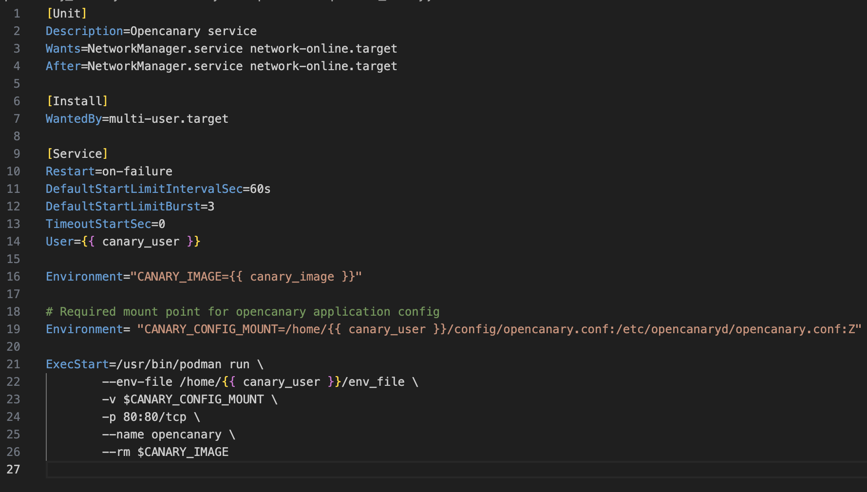Select the [Unit] section header
This screenshot has height=492, width=867.
pyautogui.click(x=67, y=13)
